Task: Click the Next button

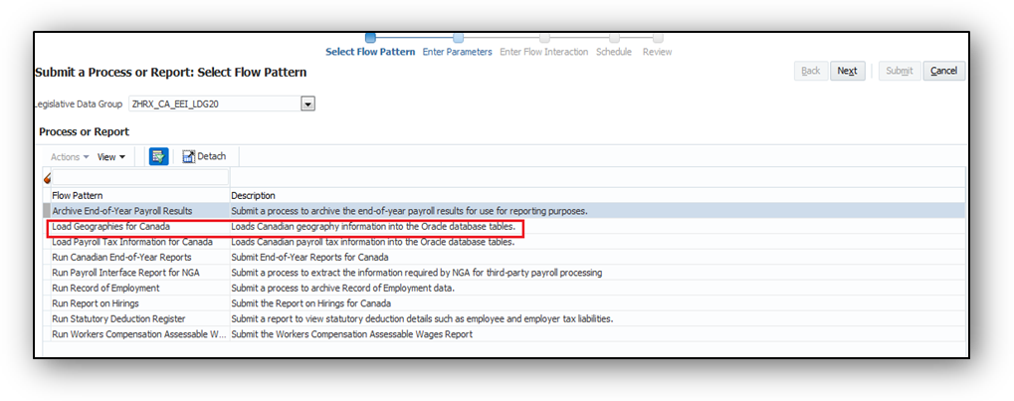Action: pos(847,72)
